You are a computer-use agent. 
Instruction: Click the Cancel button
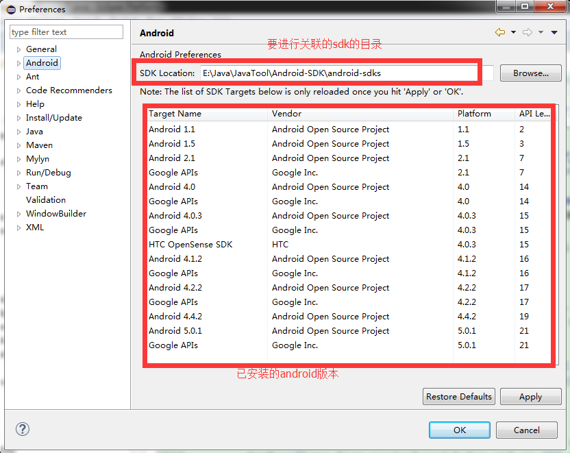(x=526, y=430)
